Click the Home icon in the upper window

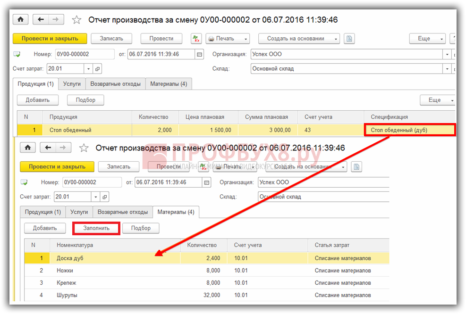(x=21, y=20)
